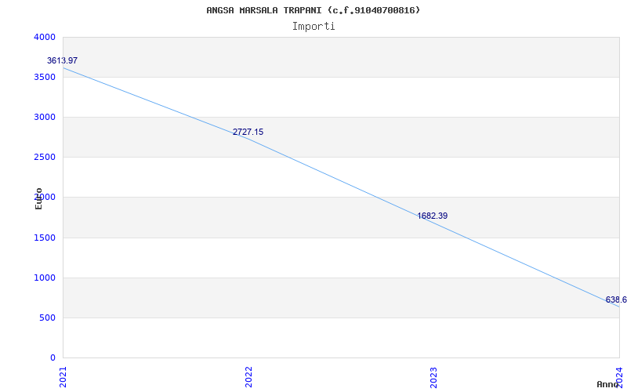Click the Importi subtitle
This screenshot has width=627, height=392.
[313, 27]
